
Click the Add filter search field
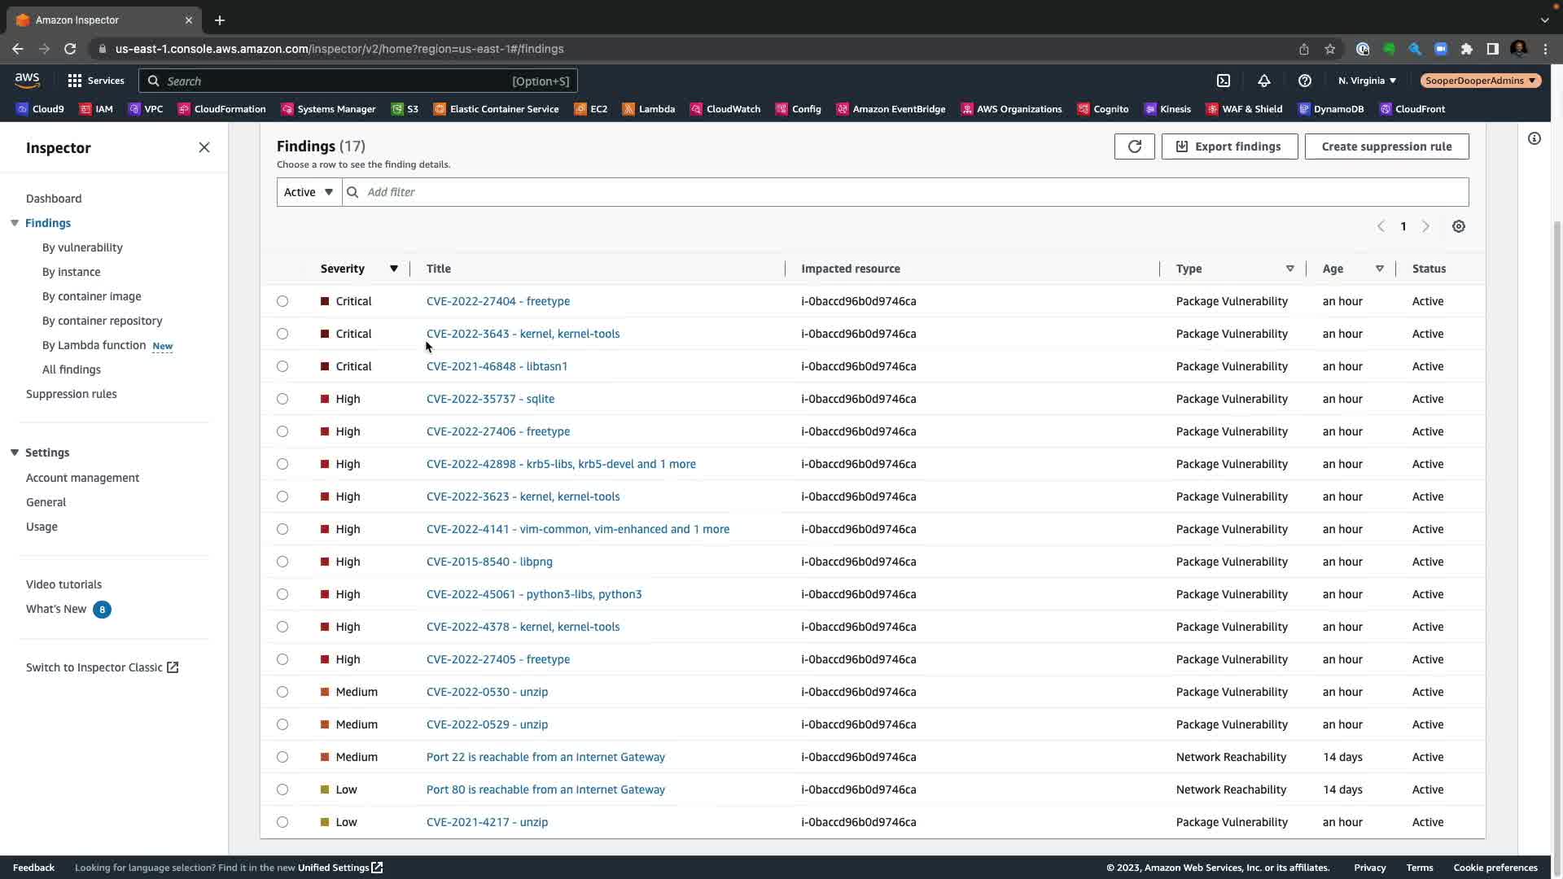point(904,192)
